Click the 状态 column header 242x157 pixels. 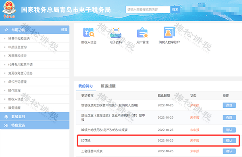(x=193, y=96)
